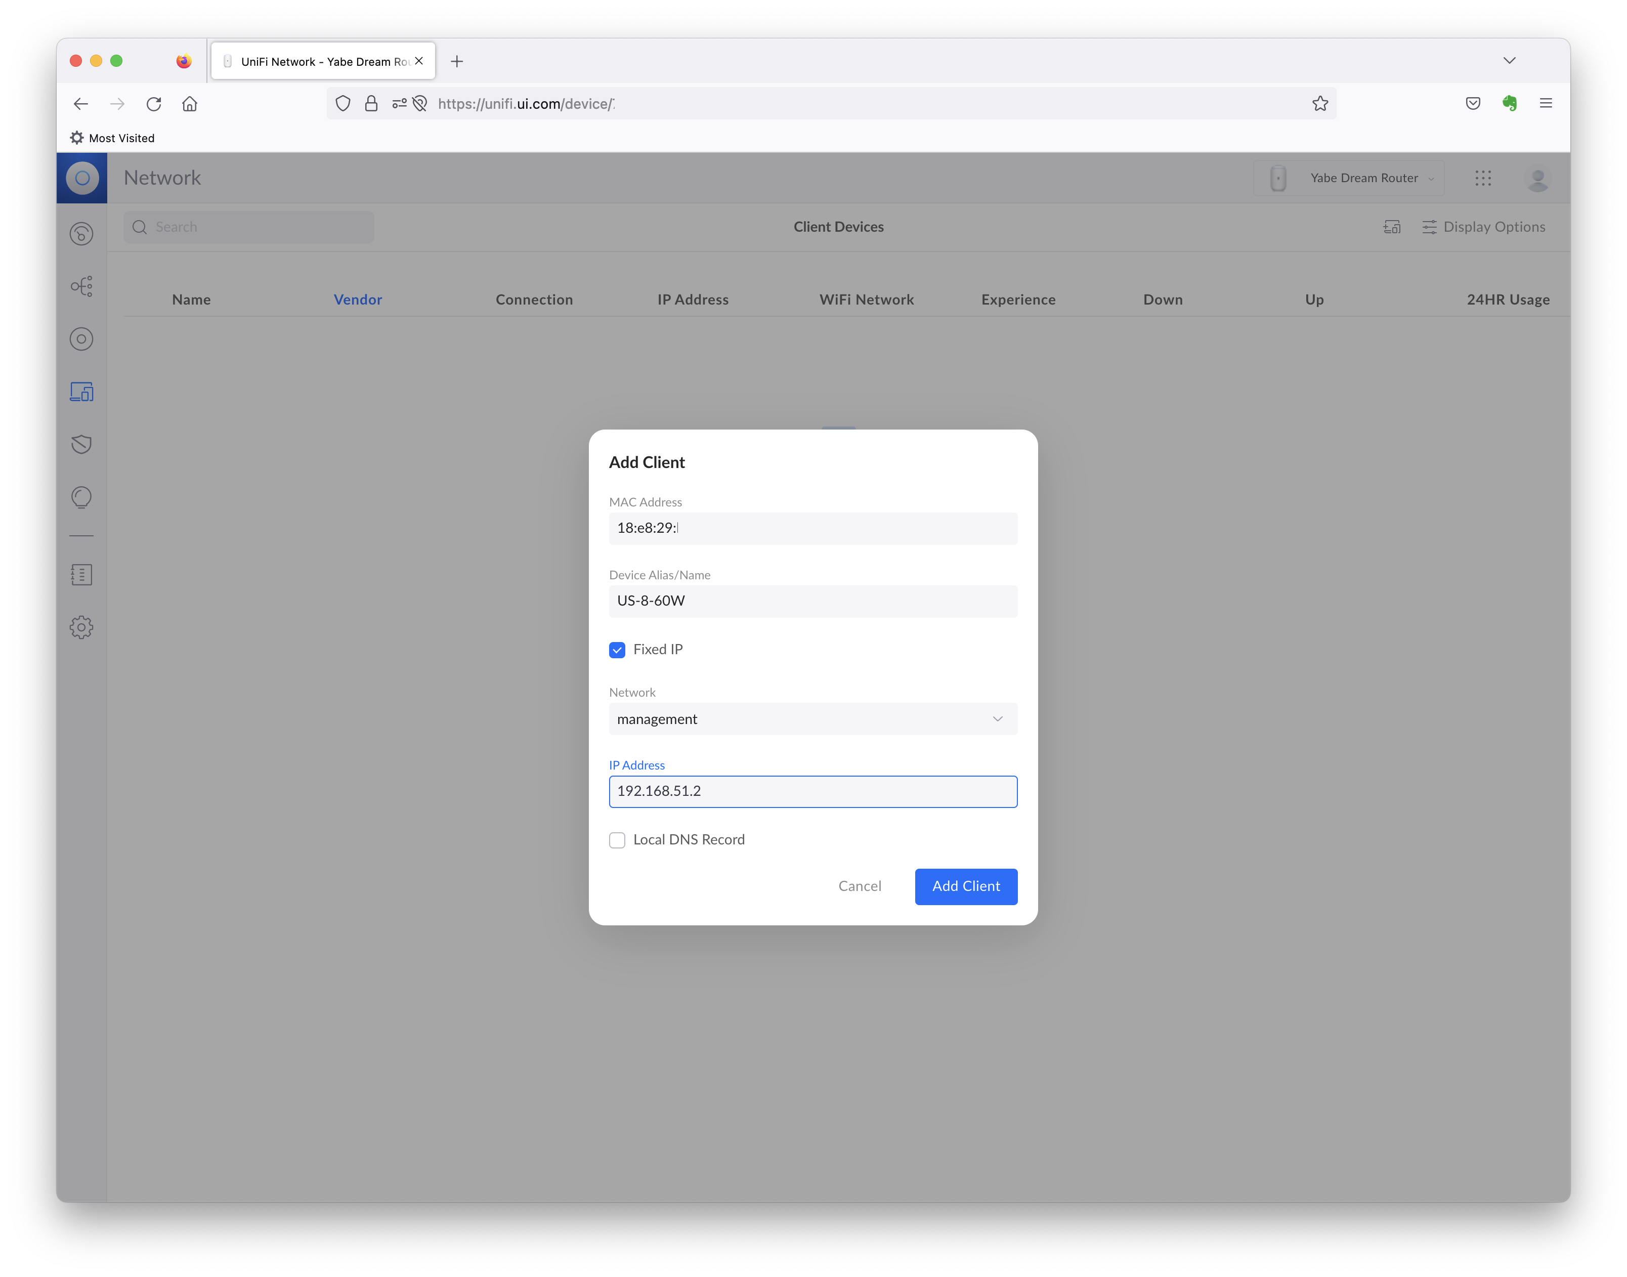Open the Firefox hamburger menu
Screen dimensions: 1627x1277
pyautogui.click(x=1546, y=104)
